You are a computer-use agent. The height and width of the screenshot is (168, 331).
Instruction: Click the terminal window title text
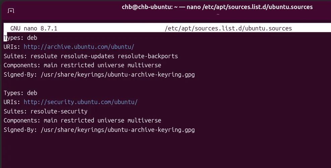(x=217, y=7)
